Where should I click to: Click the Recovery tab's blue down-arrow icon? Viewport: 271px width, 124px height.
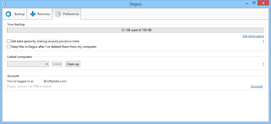tap(33, 14)
